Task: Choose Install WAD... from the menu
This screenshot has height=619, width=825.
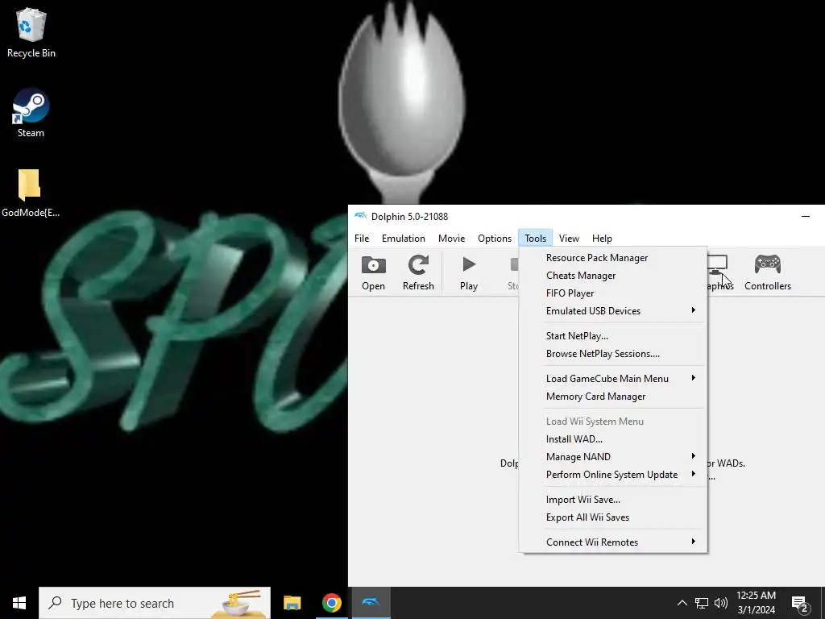Action: point(613,439)
